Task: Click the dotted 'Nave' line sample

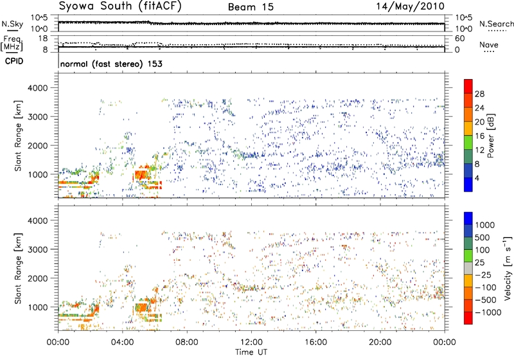Action: [489, 52]
